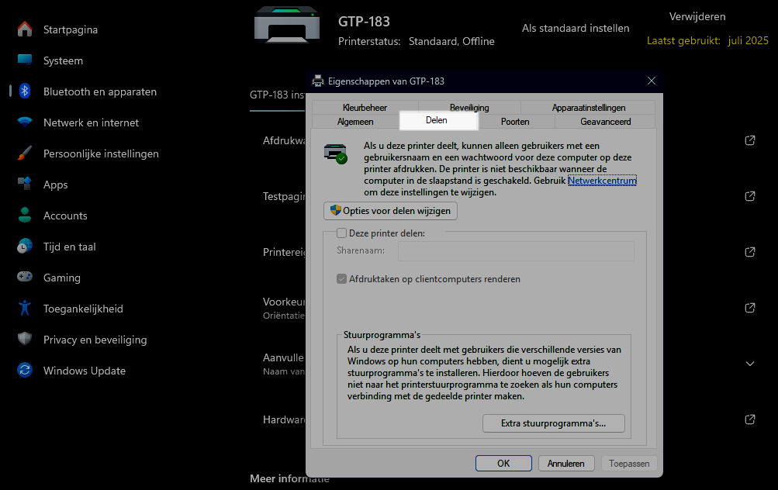778x490 pixels.
Task: Click the Extra stuurprogramma's button
Action: click(553, 423)
